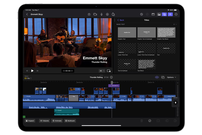This screenshot has height=135, width=202.
Task: Select the Lower Third Text title thumbnail
Action: click(127, 48)
